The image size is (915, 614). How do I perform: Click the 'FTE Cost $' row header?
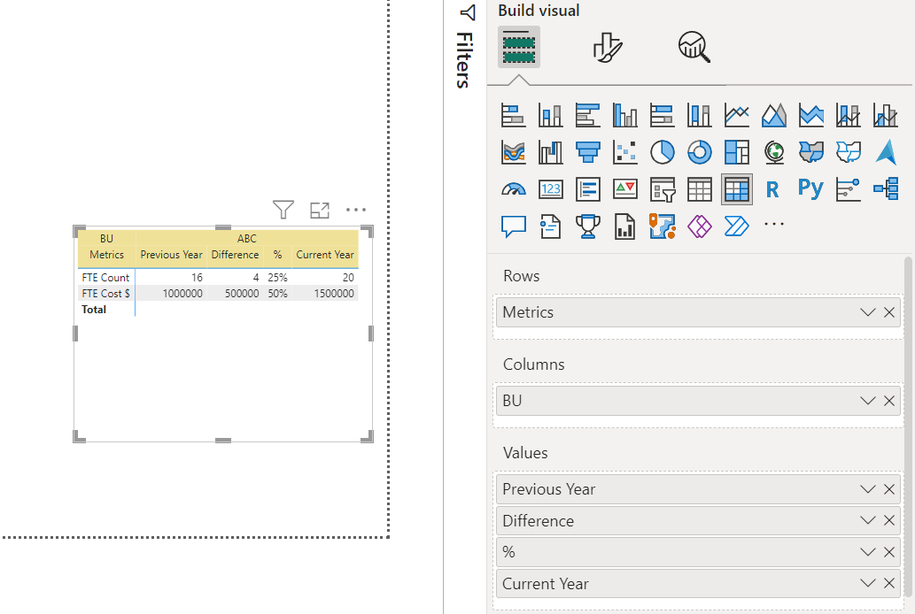(x=106, y=294)
